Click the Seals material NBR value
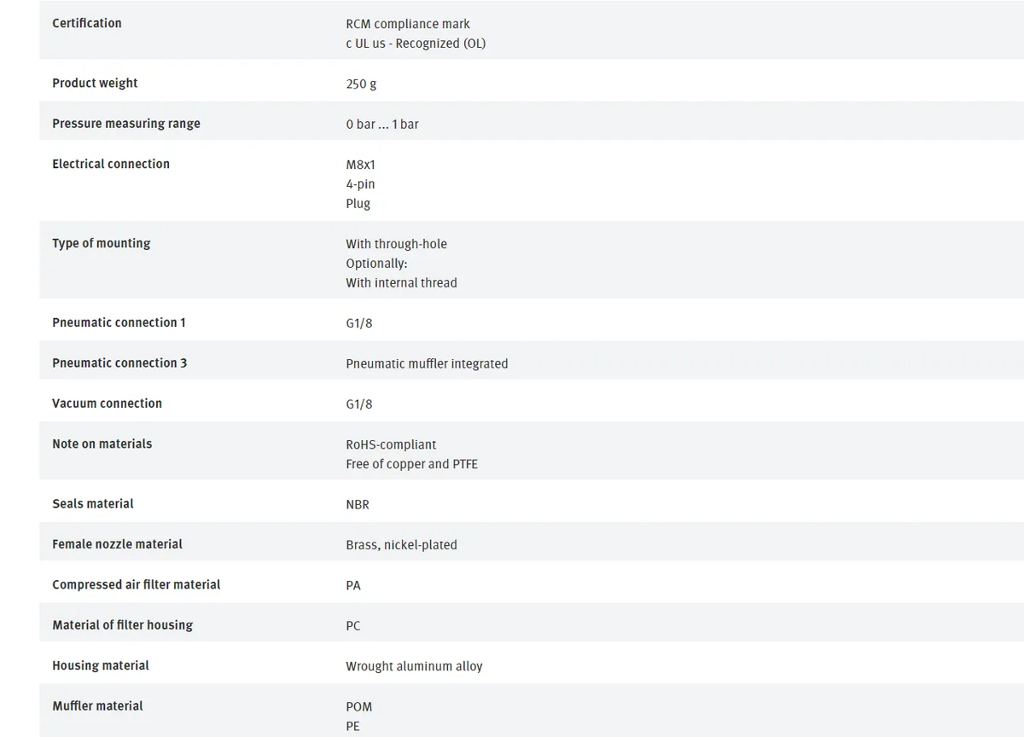 click(x=358, y=504)
